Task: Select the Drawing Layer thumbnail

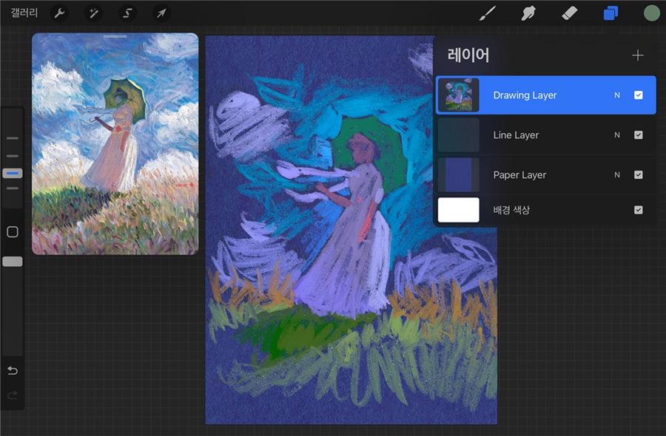Action: 460,95
